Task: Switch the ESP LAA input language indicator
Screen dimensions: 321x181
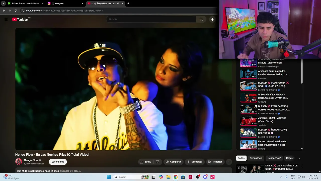Action: tap(293, 177)
